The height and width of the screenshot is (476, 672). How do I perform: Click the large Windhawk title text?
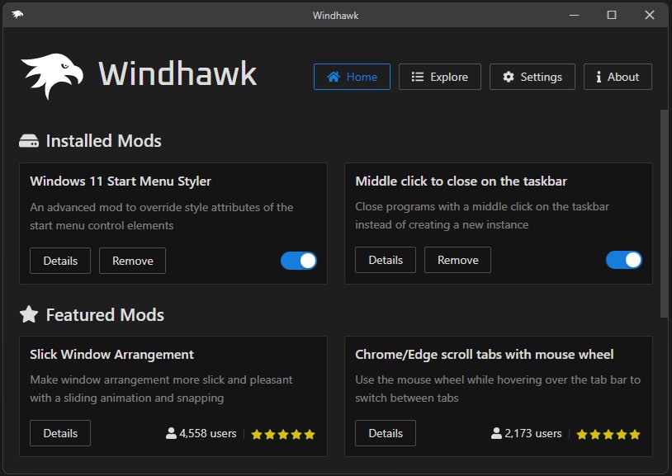click(177, 73)
